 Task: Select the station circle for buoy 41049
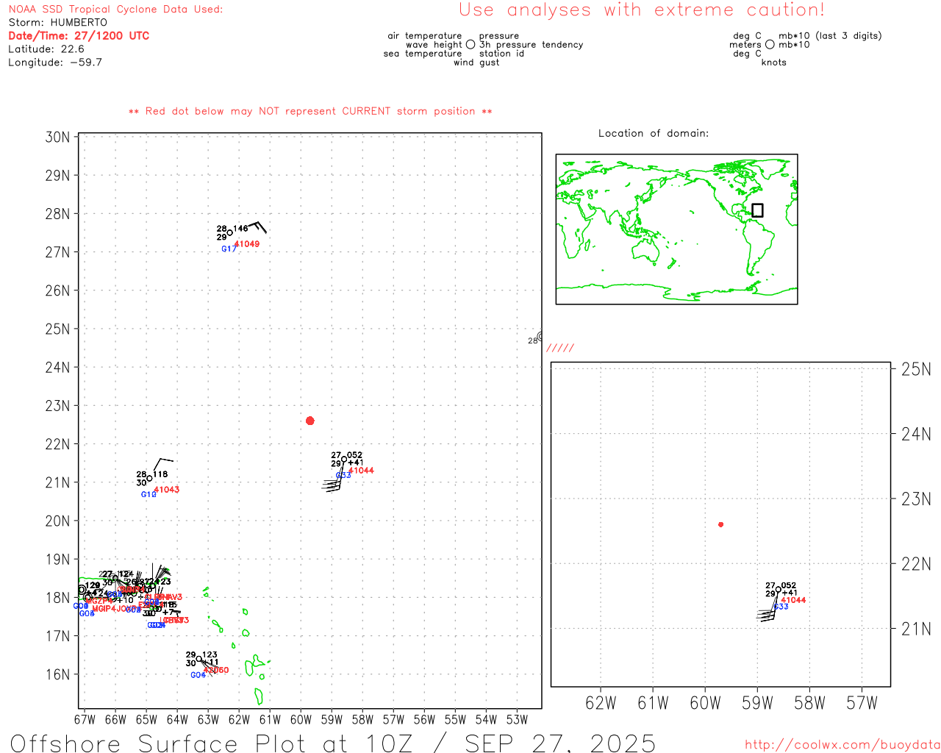[x=229, y=233]
